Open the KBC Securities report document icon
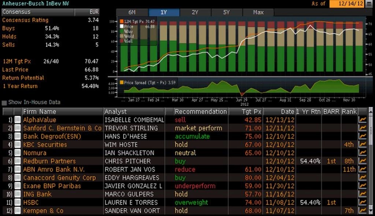375x216 pixels. tap(18, 144)
